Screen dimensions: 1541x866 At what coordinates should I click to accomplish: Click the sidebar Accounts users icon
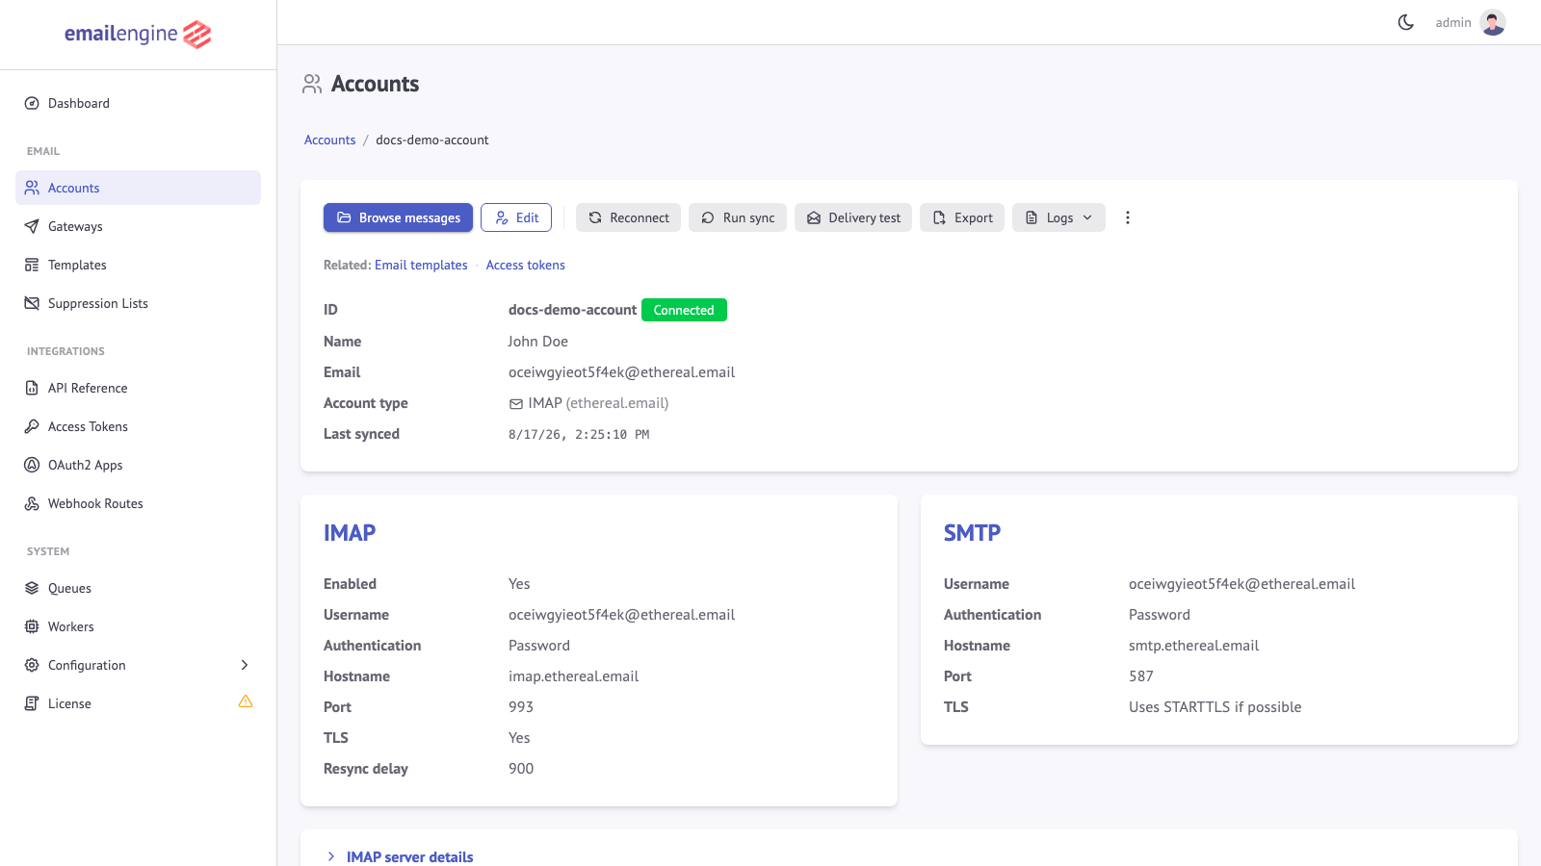[x=32, y=188]
